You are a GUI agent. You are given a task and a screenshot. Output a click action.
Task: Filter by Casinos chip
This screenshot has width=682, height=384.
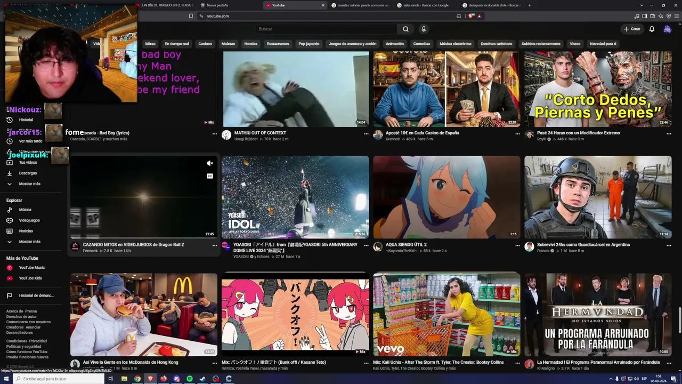(x=205, y=44)
